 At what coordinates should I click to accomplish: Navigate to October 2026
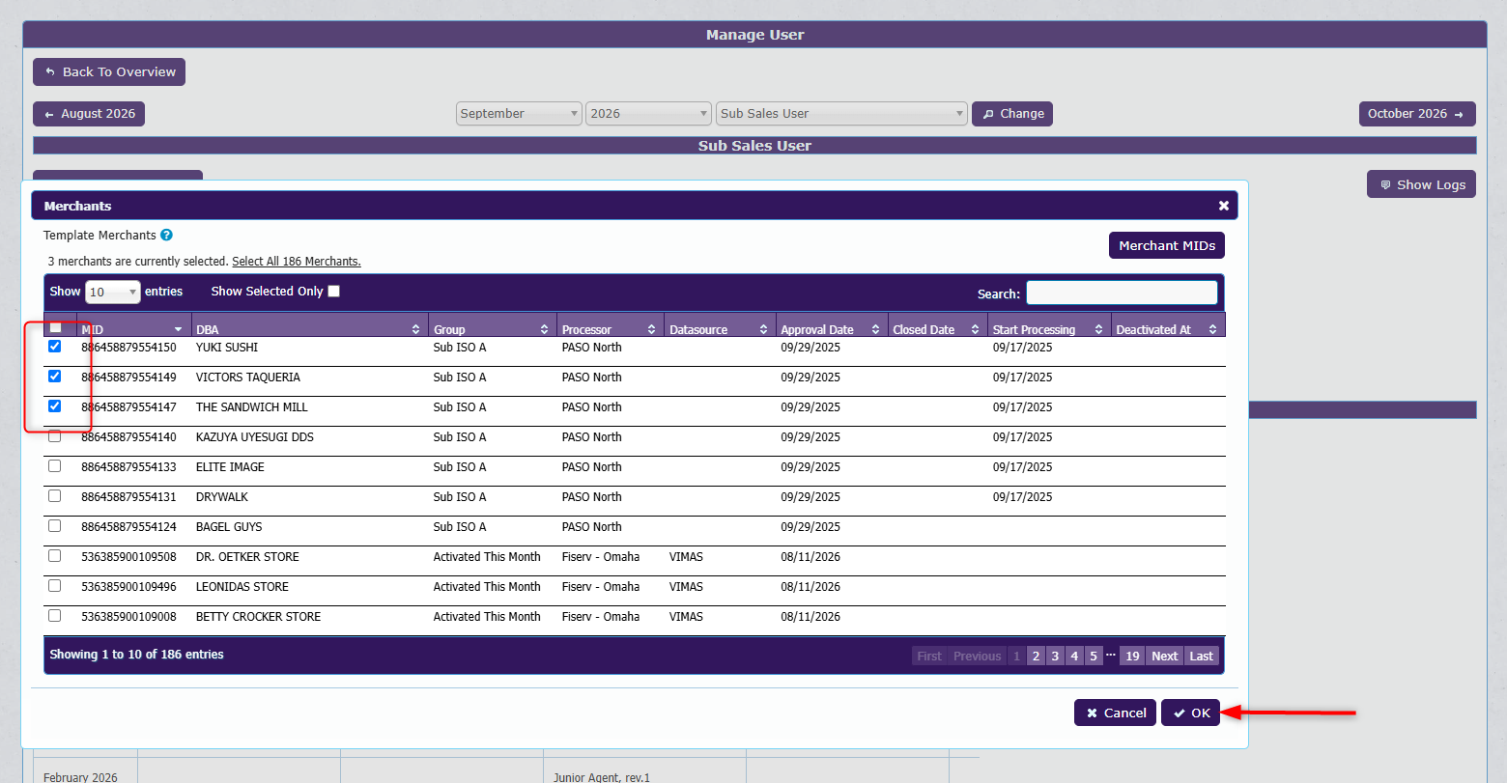[x=1417, y=114]
